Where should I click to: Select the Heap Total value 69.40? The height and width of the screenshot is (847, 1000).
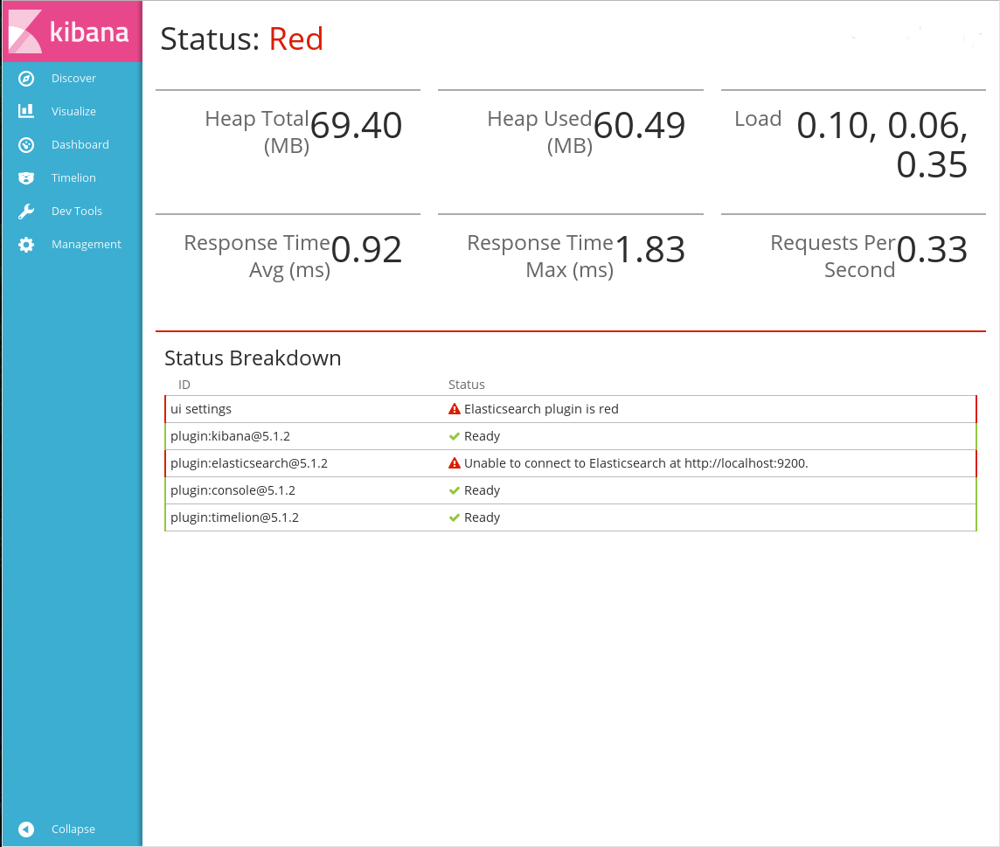pyautogui.click(x=356, y=125)
